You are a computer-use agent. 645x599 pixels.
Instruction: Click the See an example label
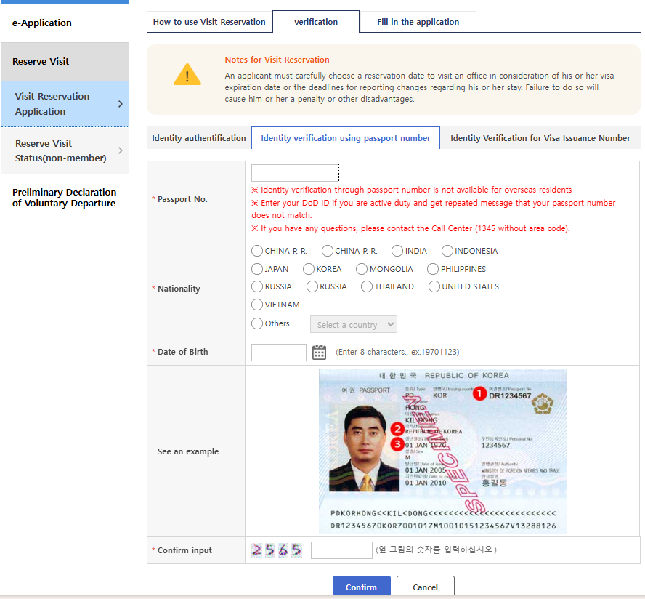point(188,451)
